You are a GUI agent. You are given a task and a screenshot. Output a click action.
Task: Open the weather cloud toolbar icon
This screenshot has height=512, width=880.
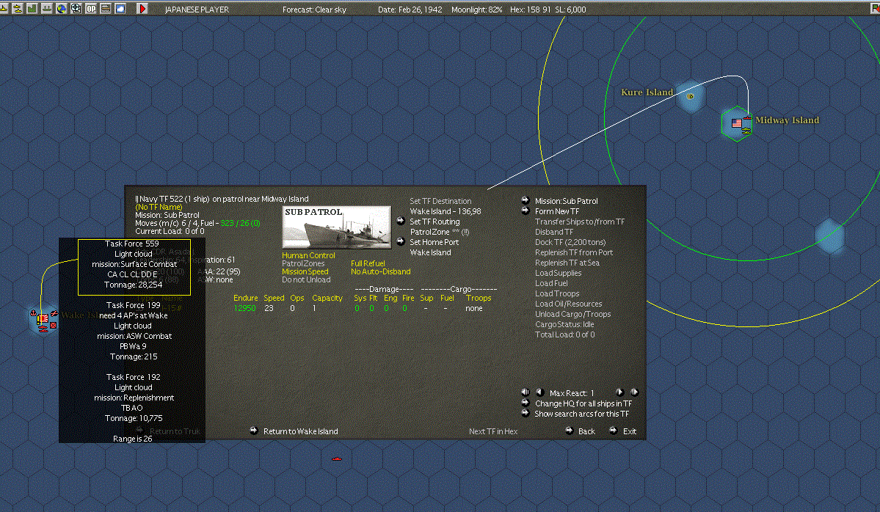click(120, 8)
